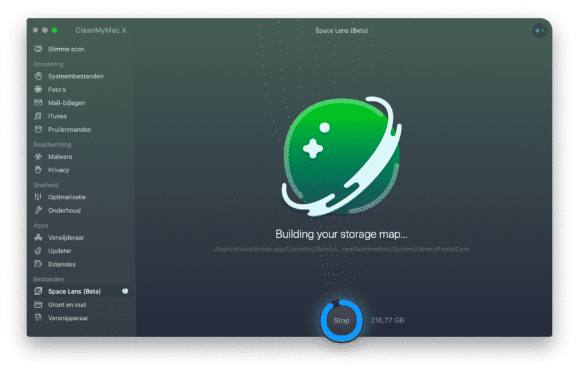Click the CleanMyMac X app title
Viewport: 579px width, 372px height.
pos(101,30)
